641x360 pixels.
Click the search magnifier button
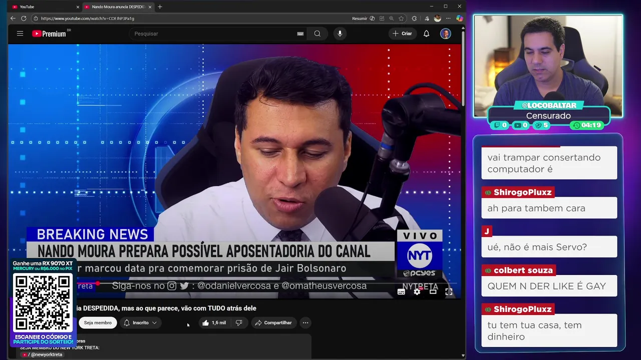317,33
